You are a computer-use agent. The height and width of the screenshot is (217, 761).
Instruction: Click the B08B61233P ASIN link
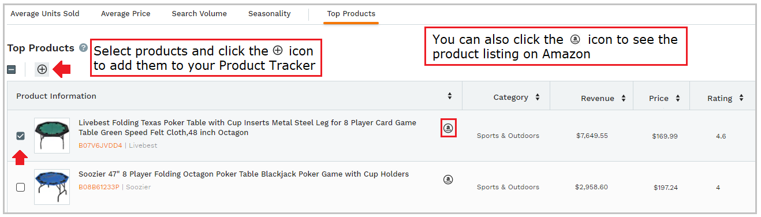(x=99, y=187)
